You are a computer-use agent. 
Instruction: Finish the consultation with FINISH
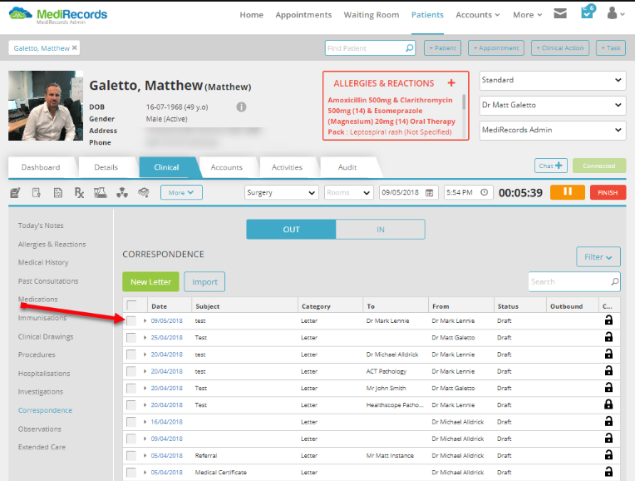[x=608, y=192]
